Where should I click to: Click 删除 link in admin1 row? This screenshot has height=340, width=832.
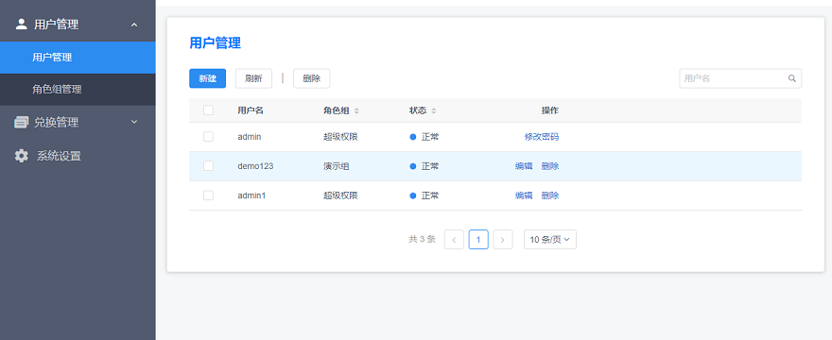pos(549,195)
